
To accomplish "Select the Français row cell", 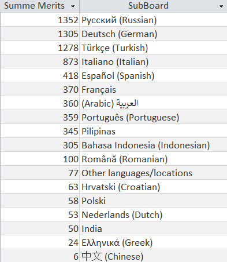I will pos(153,89).
